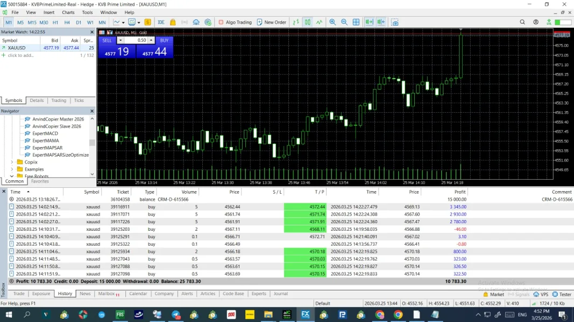Click the New Order button
This screenshot has width=574, height=322.
(271, 22)
